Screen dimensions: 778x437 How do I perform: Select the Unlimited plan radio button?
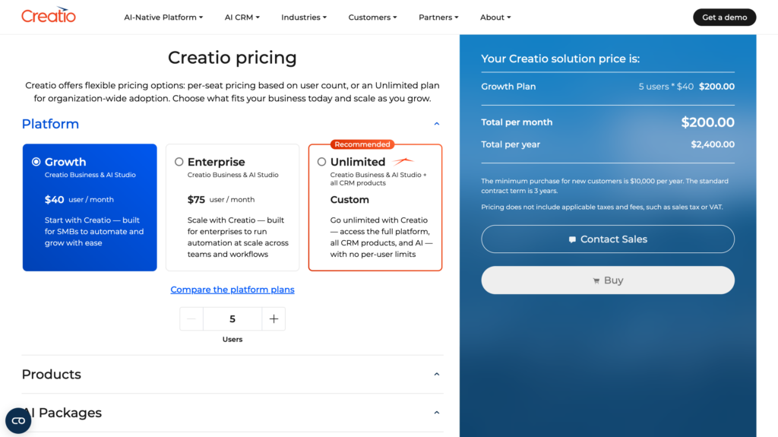[322, 162]
